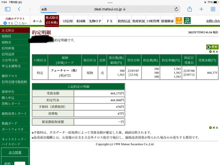Viewport: 220px width, 165px height.
Task: Select 単元未満株売 in the sidebar
Action: pos(11,66)
